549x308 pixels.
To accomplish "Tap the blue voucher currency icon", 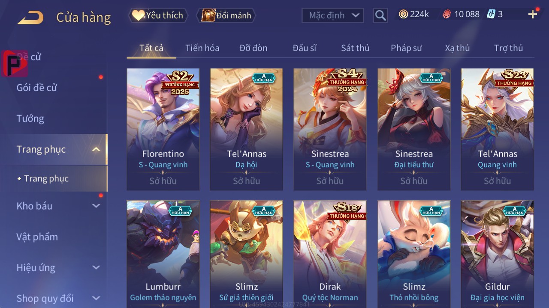I will (x=491, y=14).
